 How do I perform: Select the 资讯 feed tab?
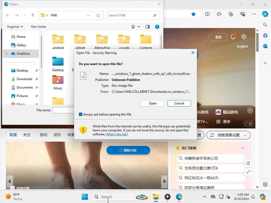[x=57, y=135]
